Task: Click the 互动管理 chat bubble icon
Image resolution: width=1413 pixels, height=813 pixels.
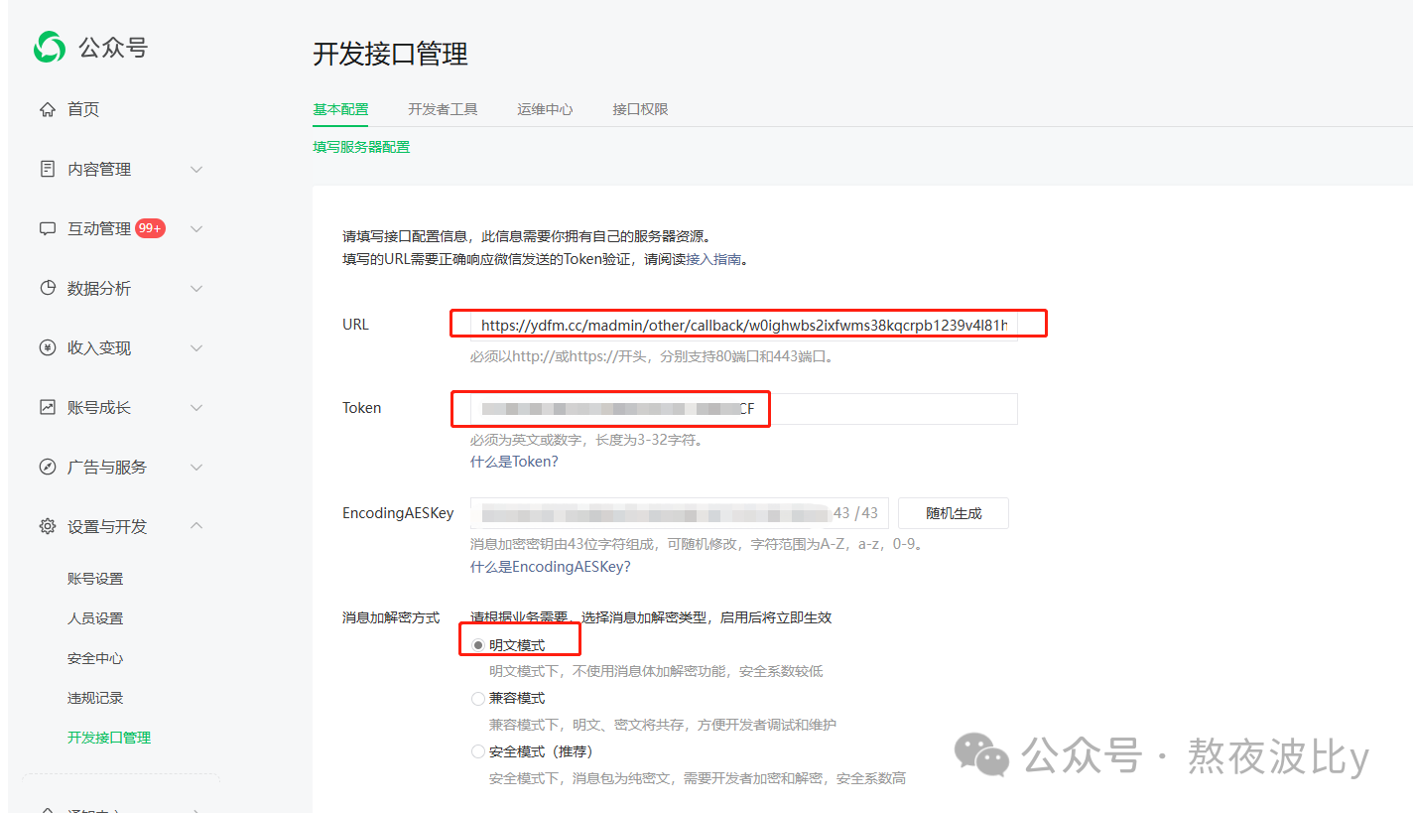Action: [47, 228]
